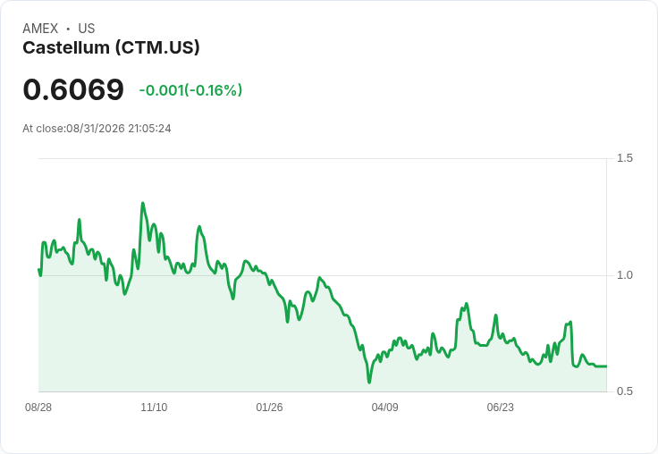This screenshot has height=454, width=658.
Task: Click the chart line's rightmost end point
Action: point(606,366)
